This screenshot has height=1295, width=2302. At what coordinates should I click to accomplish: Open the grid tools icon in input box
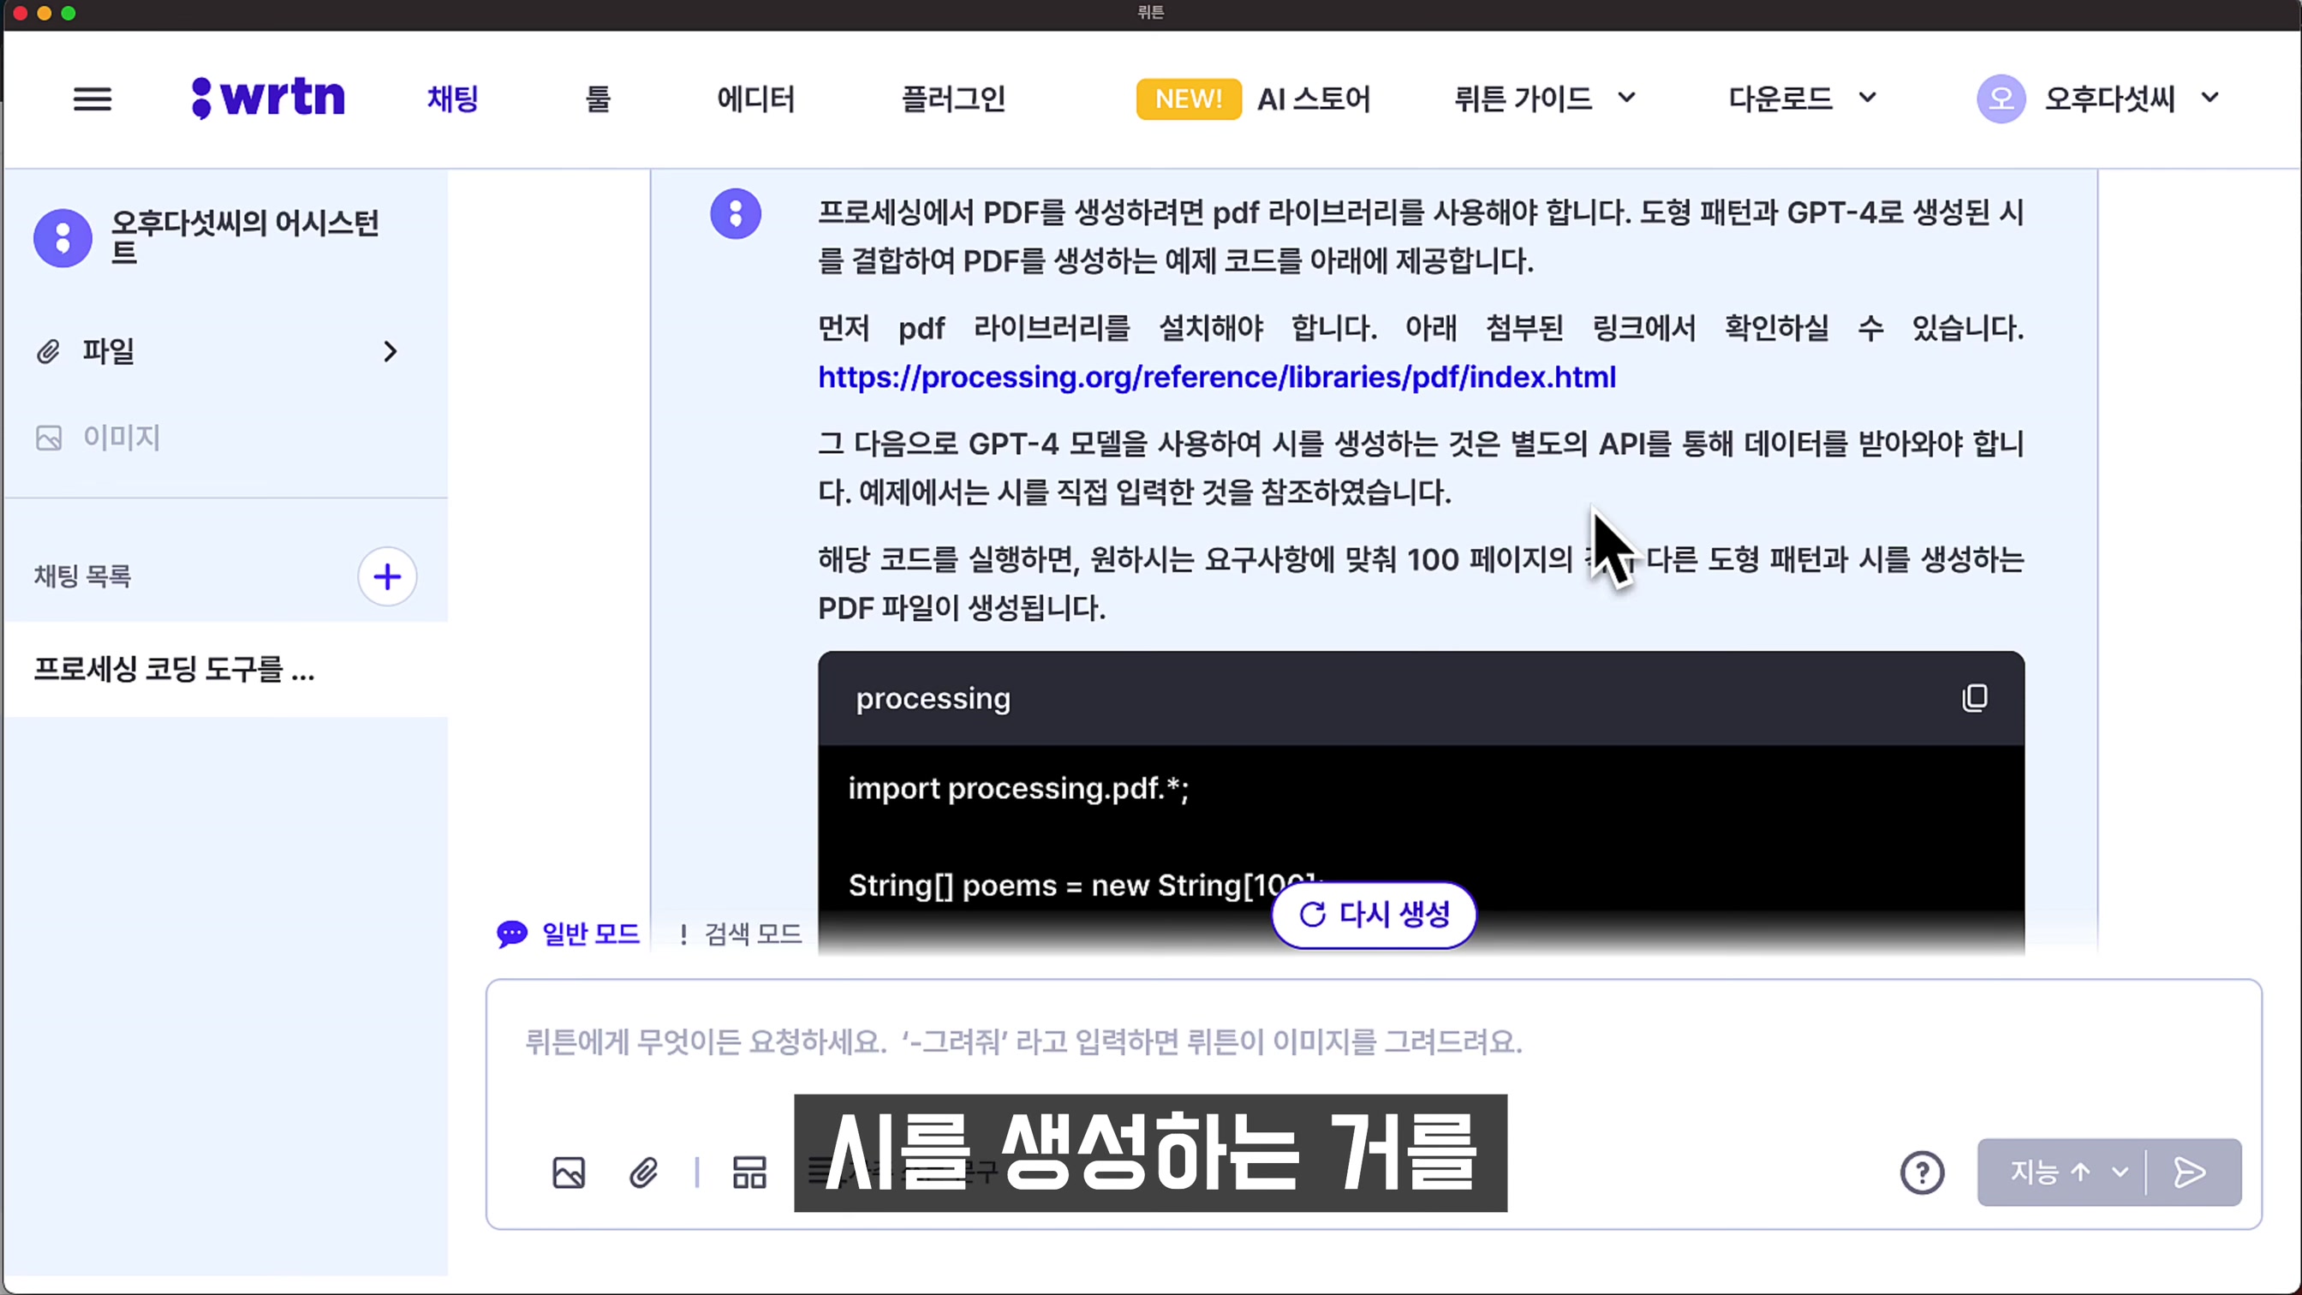pyautogui.click(x=748, y=1173)
